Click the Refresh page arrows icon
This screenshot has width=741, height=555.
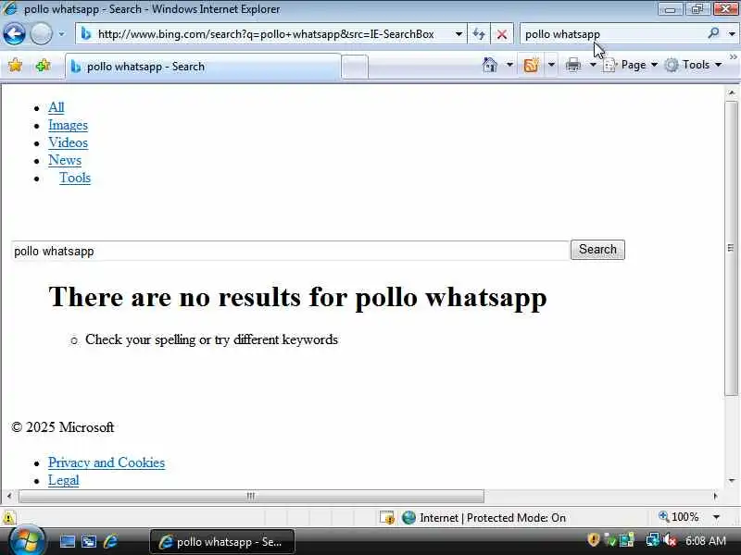point(479,34)
